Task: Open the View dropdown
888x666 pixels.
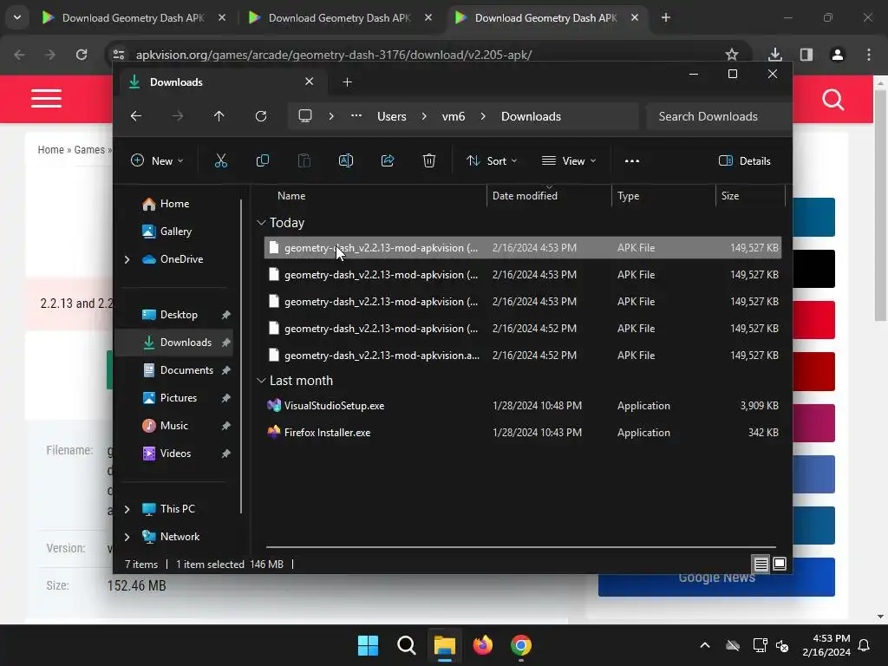Action: [569, 160]
